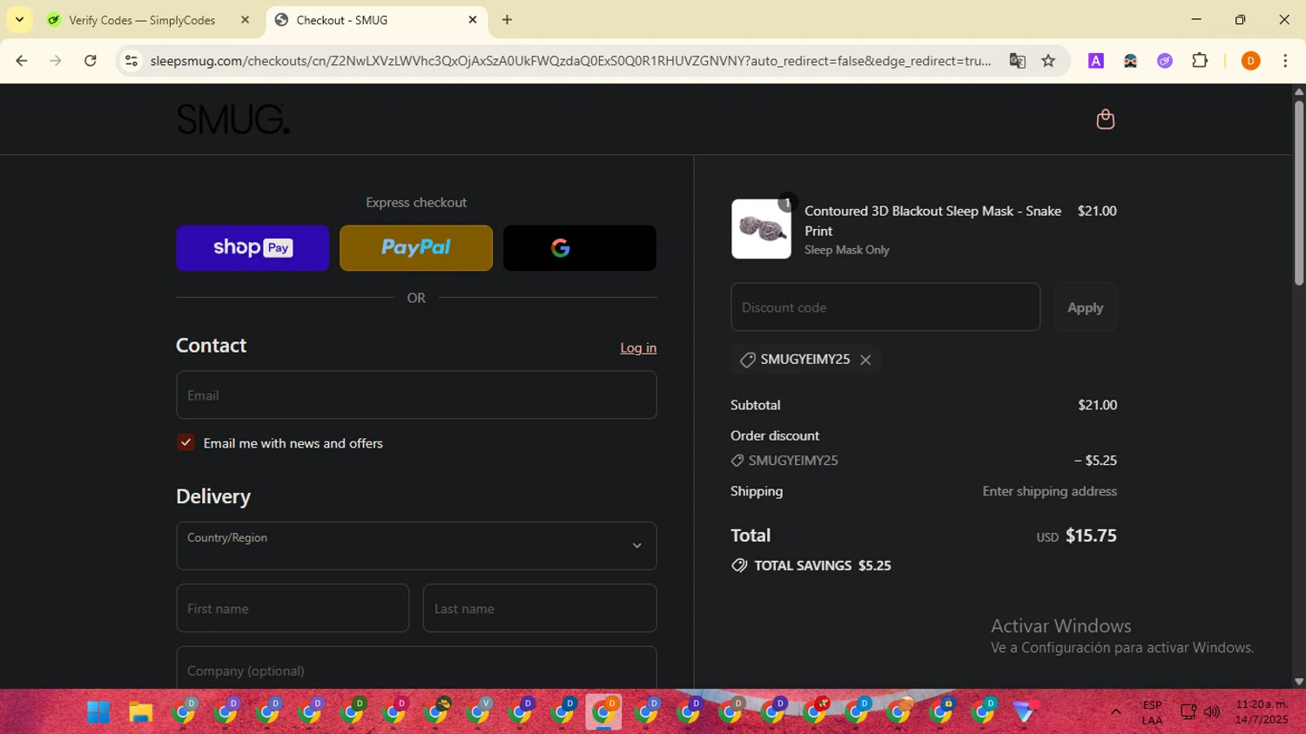The width and height of the screenshot is (1306, 734).
Task: Open the Chrome profile D avatar
Action: [1250, 61]
